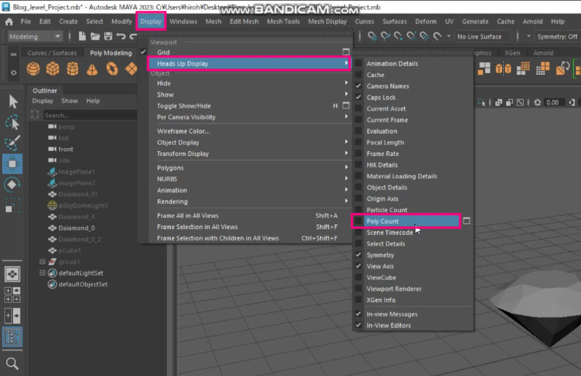Toggle the Outliner layout icon in sidebar
Viewport: 581px width, 376px height.
[x=12, y=337]
